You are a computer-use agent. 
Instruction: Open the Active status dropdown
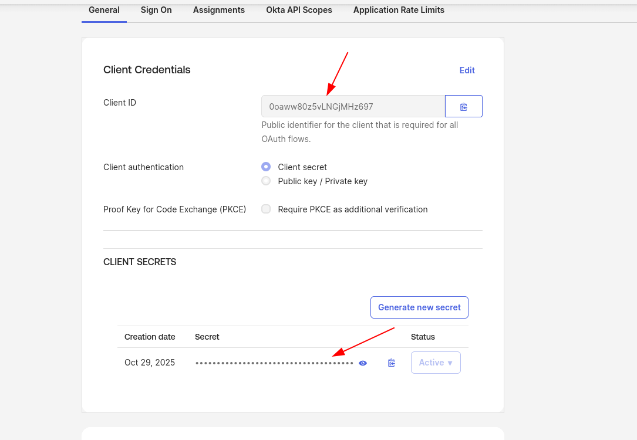(x=436, y=362)
